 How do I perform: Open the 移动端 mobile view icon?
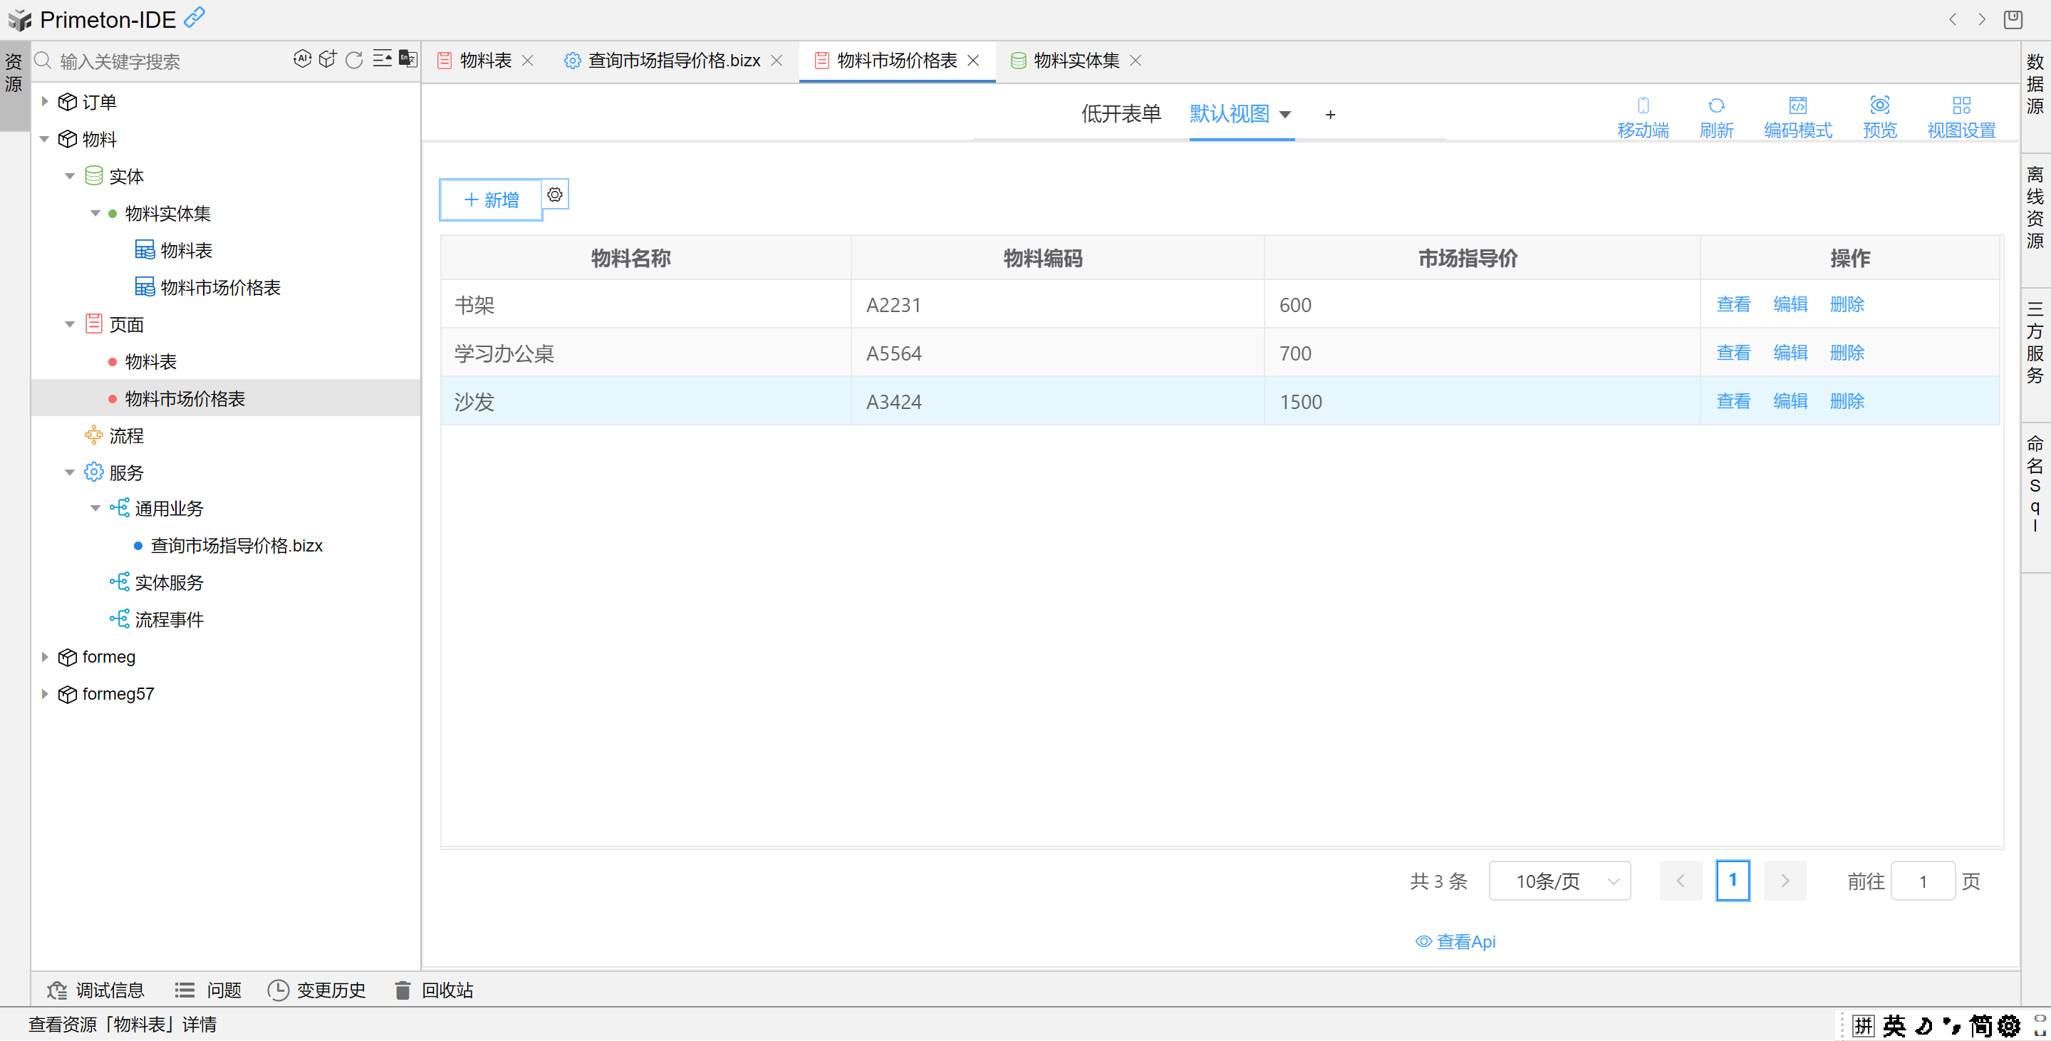pyautogui.click(x=1643, y=105)
